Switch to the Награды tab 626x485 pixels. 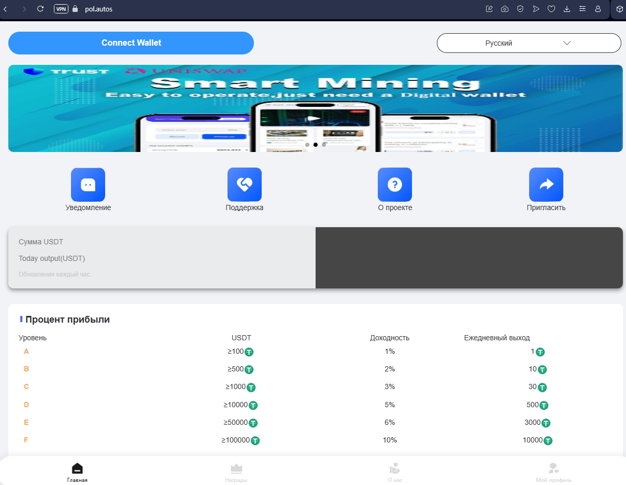point(236,472)
